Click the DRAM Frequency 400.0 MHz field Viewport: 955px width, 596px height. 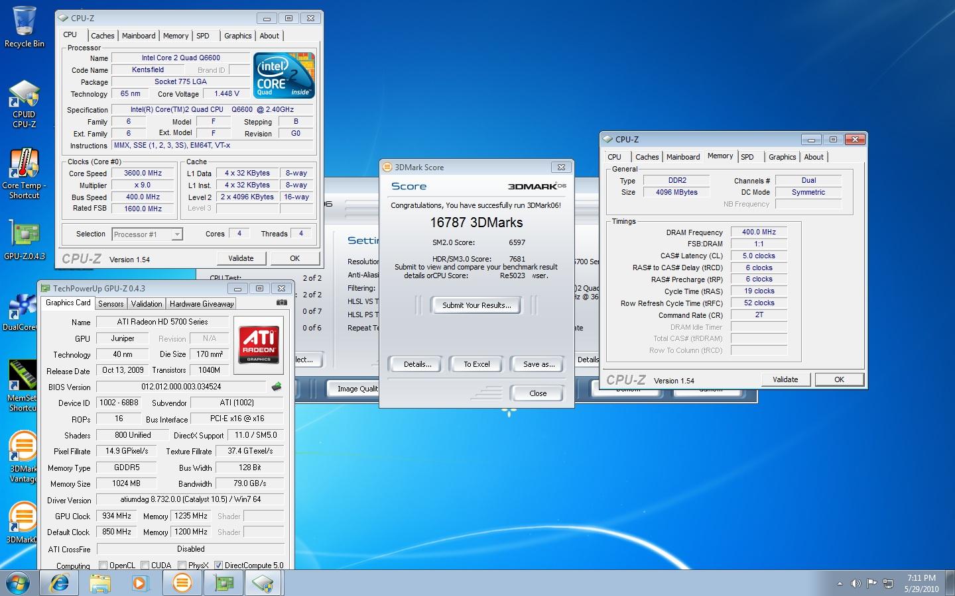click(759, 232)
